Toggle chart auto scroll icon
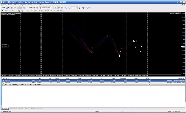This screenshot has height=113, width=186. pyautogui.click(x=73, y=8)
